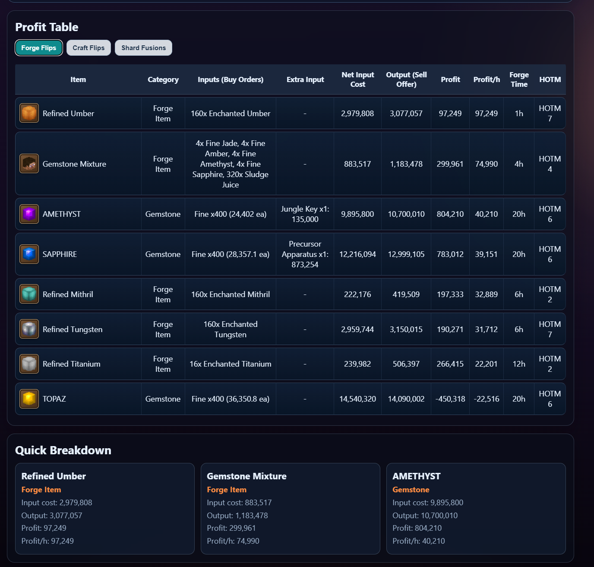Viewport: 594px width, 567px height.
Task: Click the 4x Fine Jade inputs cell
Action: [231, 164]
